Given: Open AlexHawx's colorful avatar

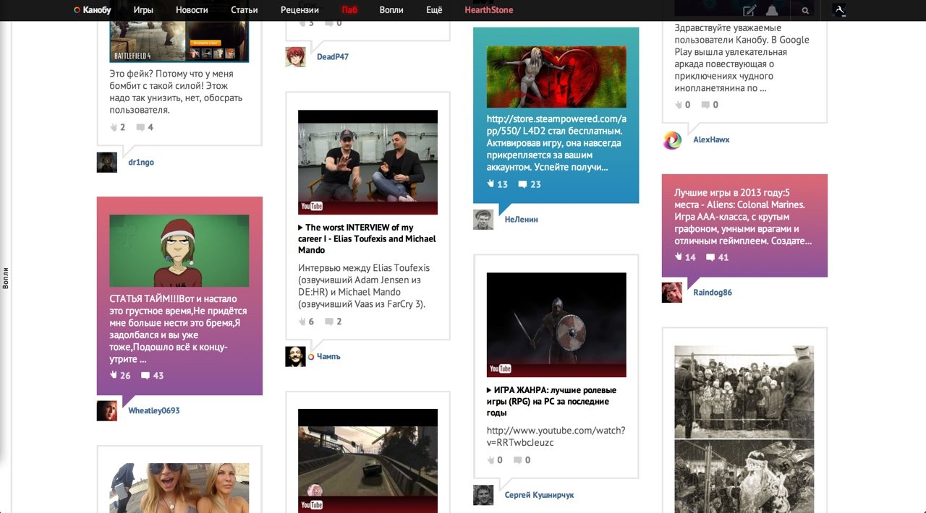Looking at the screenshot, I should (672, 139).
